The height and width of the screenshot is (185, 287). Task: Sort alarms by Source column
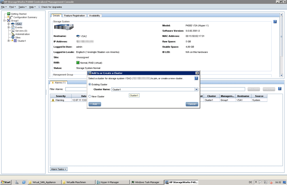pyautogui.click(x=259, y=96)
